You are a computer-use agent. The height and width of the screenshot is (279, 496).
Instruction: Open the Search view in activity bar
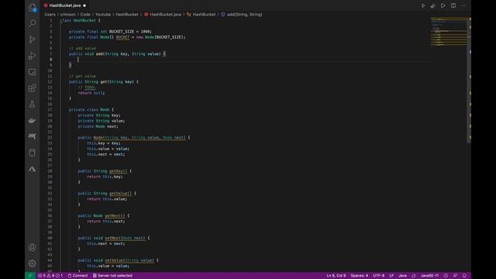[x=33, y=23]
